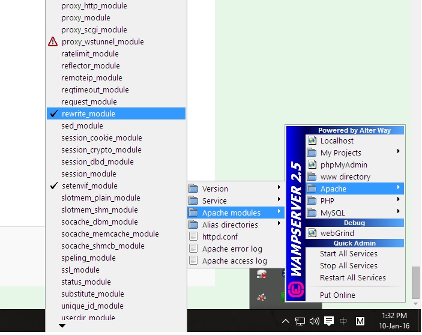Show hidden tray icons chevron

pyautogui.click(x=286, y=321)
